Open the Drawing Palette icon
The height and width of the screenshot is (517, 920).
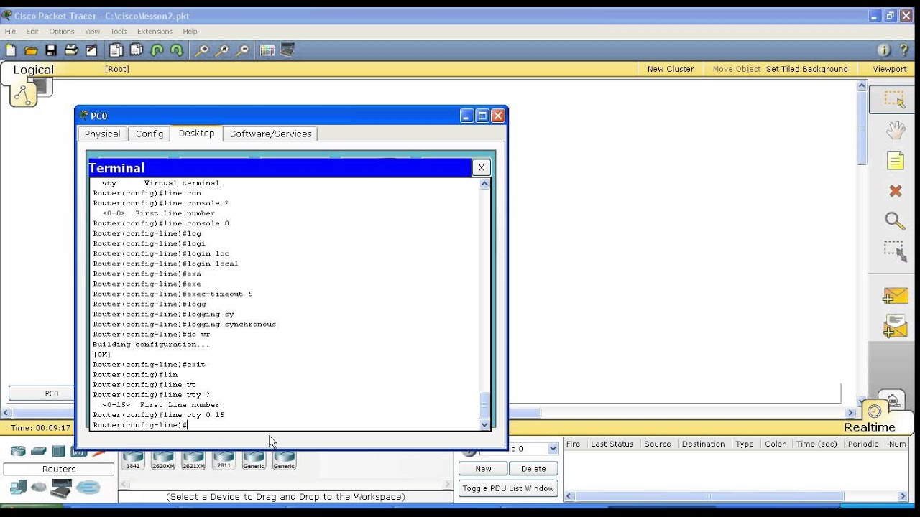click(267, 50)
